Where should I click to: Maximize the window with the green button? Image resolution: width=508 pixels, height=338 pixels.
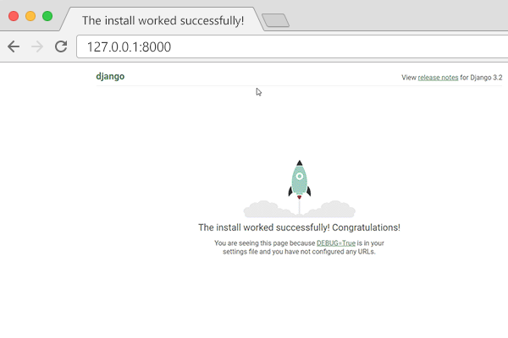[47, 16]
